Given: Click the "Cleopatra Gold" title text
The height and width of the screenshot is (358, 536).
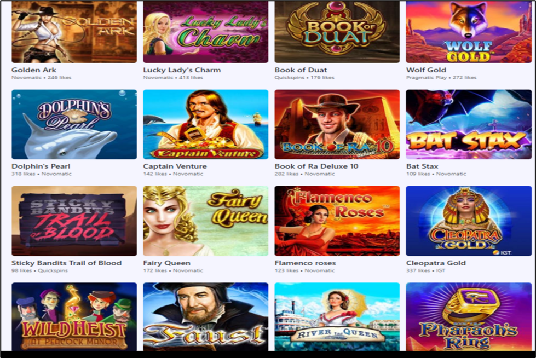Looking at the screenshot, I should tap(436, 263).
